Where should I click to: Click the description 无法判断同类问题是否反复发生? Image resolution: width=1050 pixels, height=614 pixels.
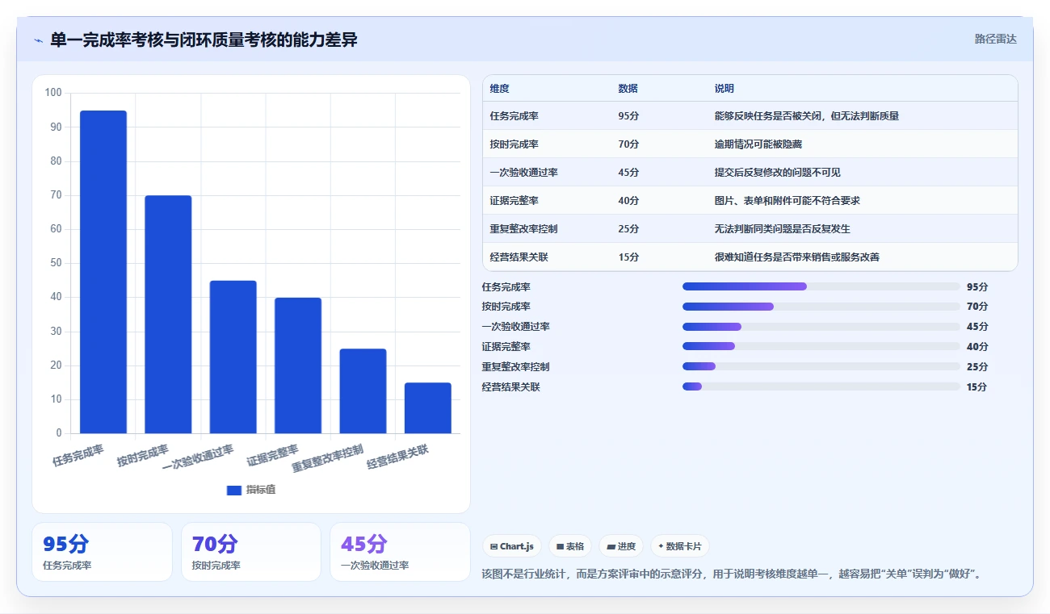pyautogui.click(x=783, y=229)
